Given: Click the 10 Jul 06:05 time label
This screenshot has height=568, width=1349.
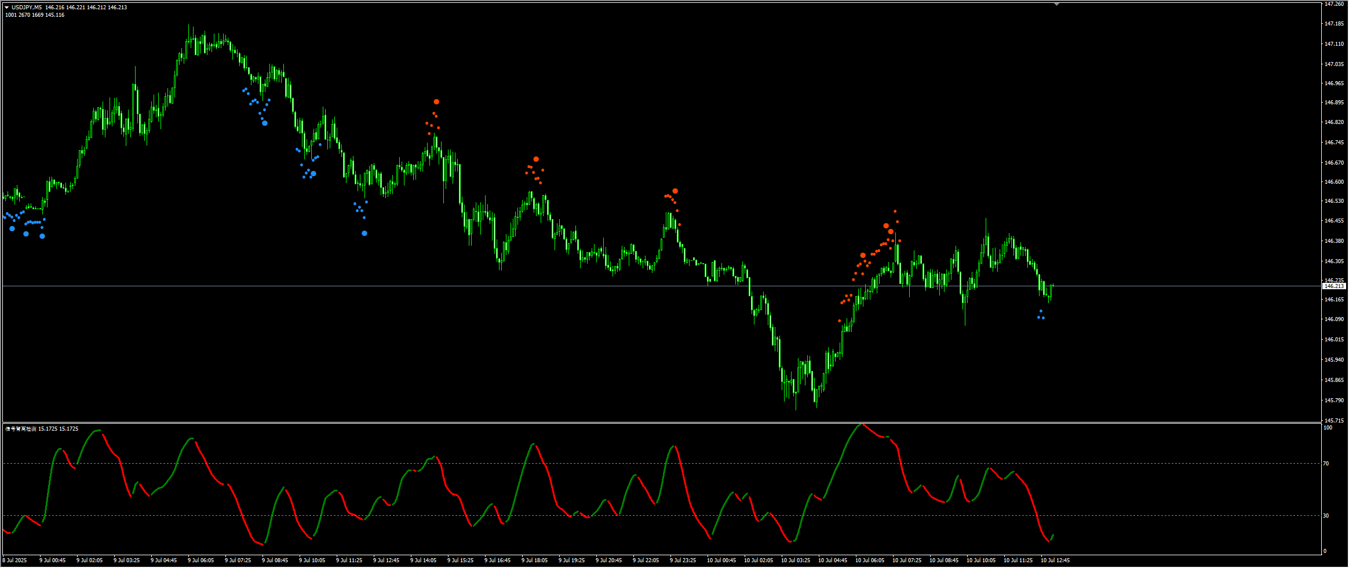Looking at the screenshot, I should [870, 560].
